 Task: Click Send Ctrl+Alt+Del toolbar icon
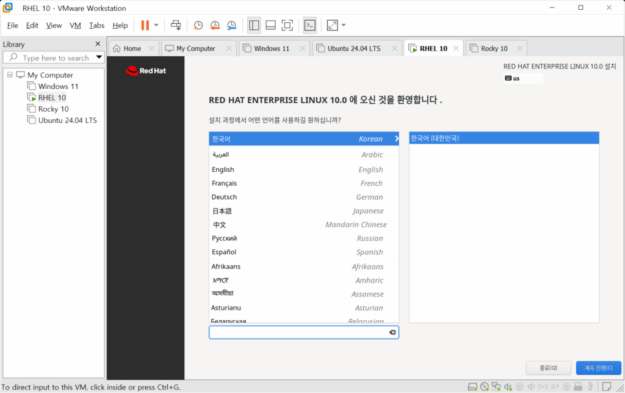(176, 25)
